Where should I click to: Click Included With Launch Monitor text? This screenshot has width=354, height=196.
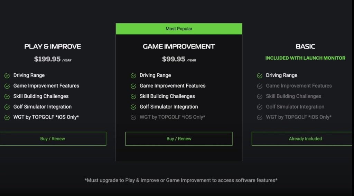coord(305,58)
